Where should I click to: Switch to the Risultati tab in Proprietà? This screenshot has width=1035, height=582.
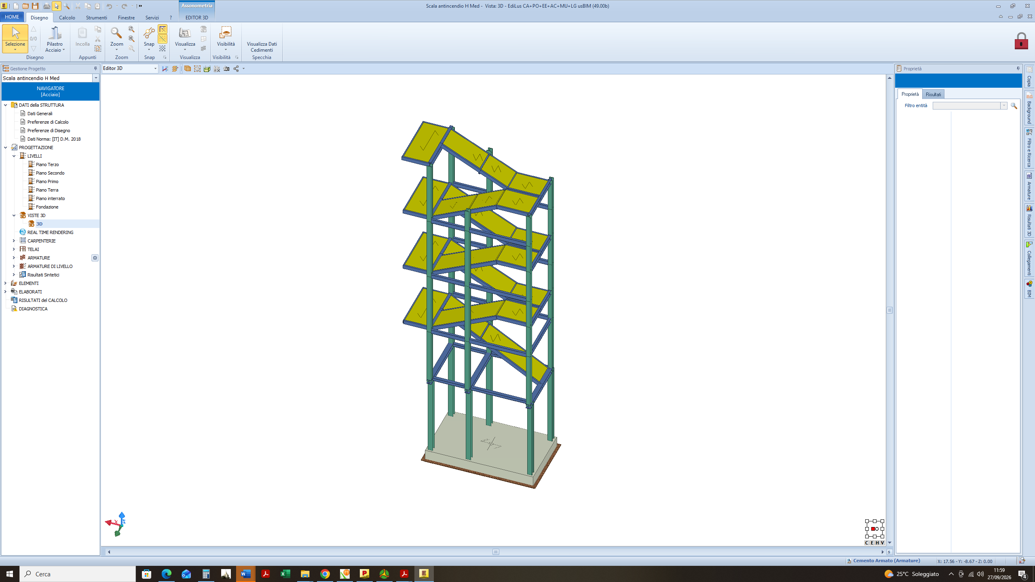933,94
